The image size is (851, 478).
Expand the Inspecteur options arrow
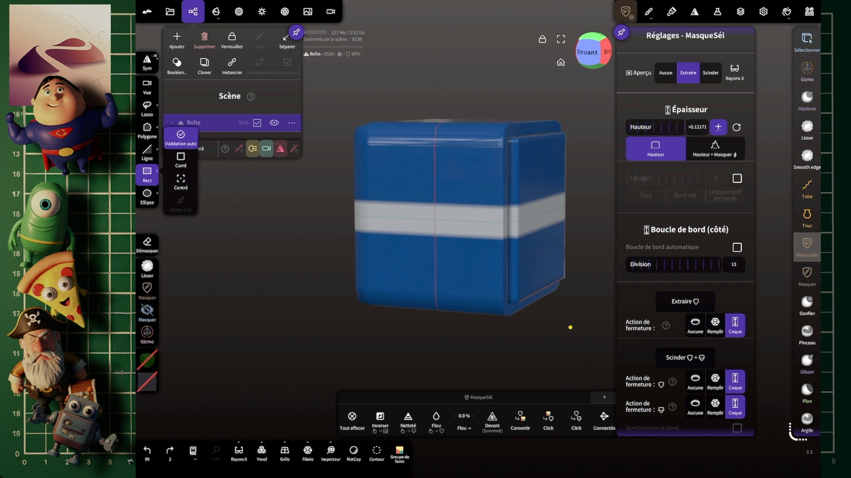[x=331, y=442]
